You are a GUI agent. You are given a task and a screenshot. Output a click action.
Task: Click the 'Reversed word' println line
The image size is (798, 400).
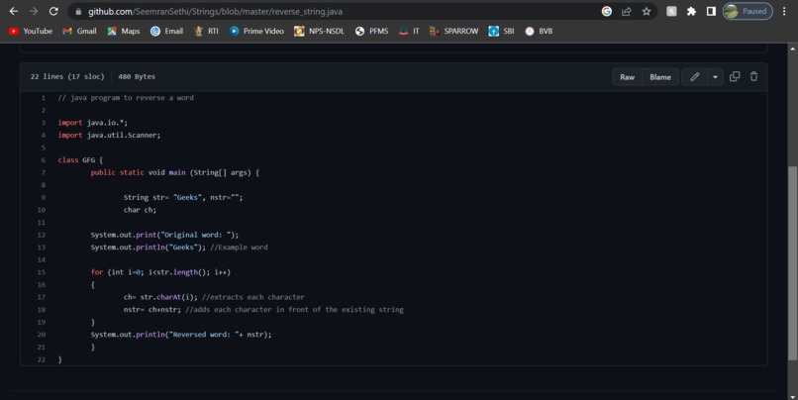point(181,335)
